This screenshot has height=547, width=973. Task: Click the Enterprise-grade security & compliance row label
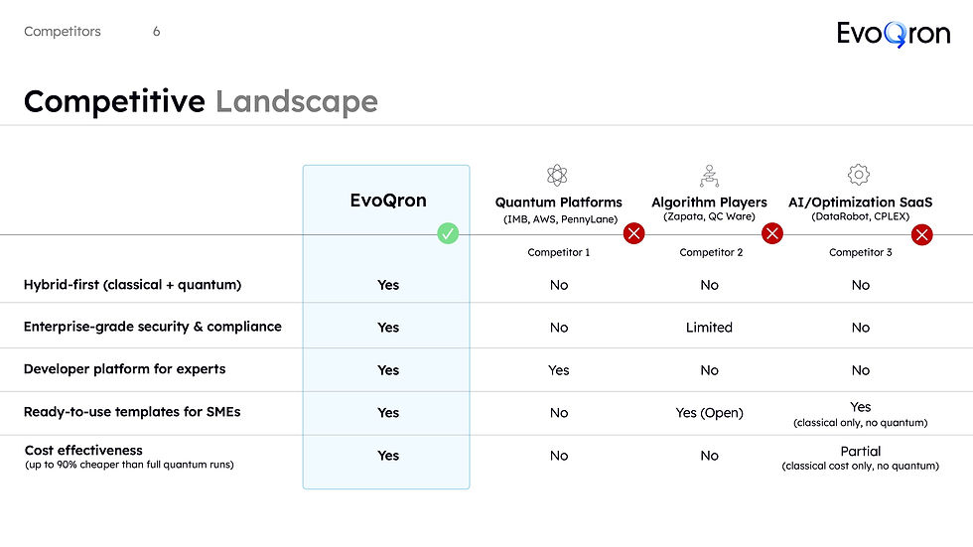coord(153,327)
